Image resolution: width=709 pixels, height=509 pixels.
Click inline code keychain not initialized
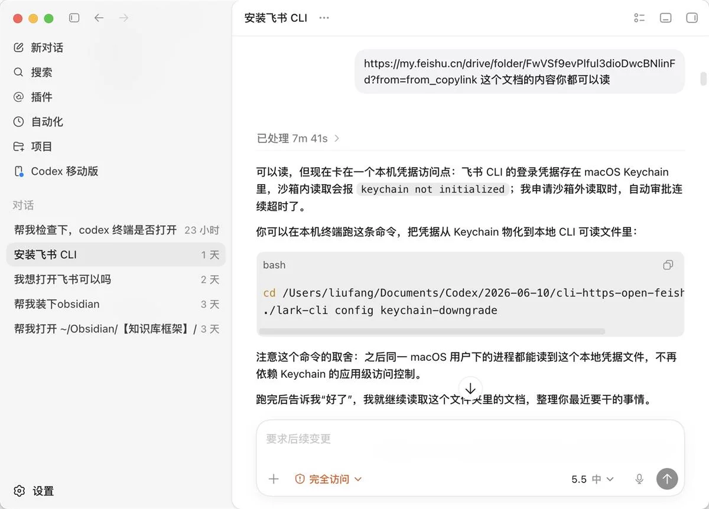pos(432,189)
